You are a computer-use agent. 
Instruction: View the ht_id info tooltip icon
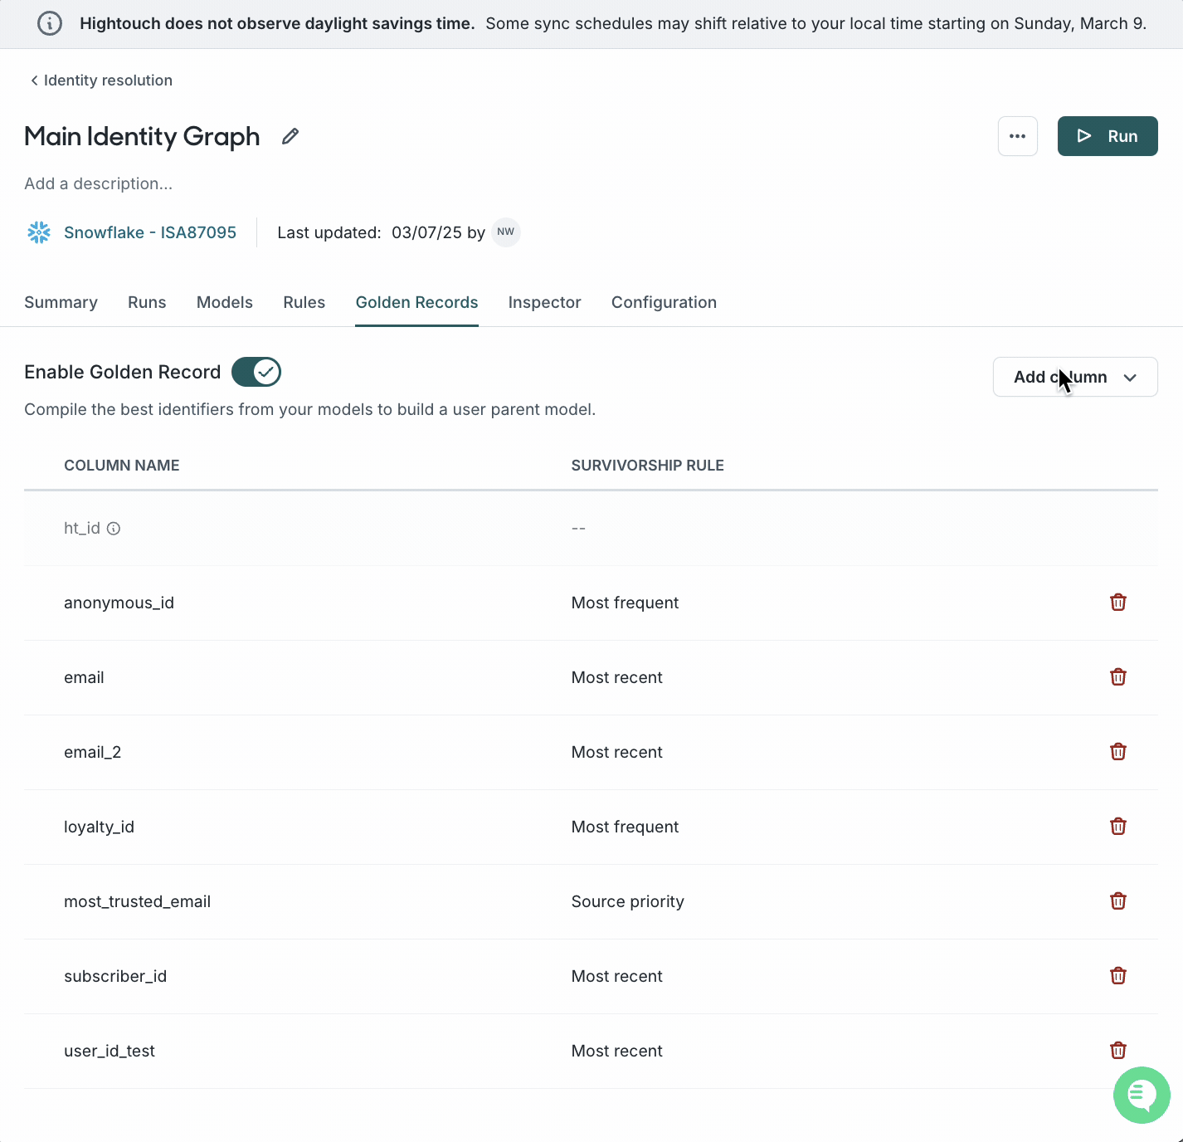click(114, 528)
